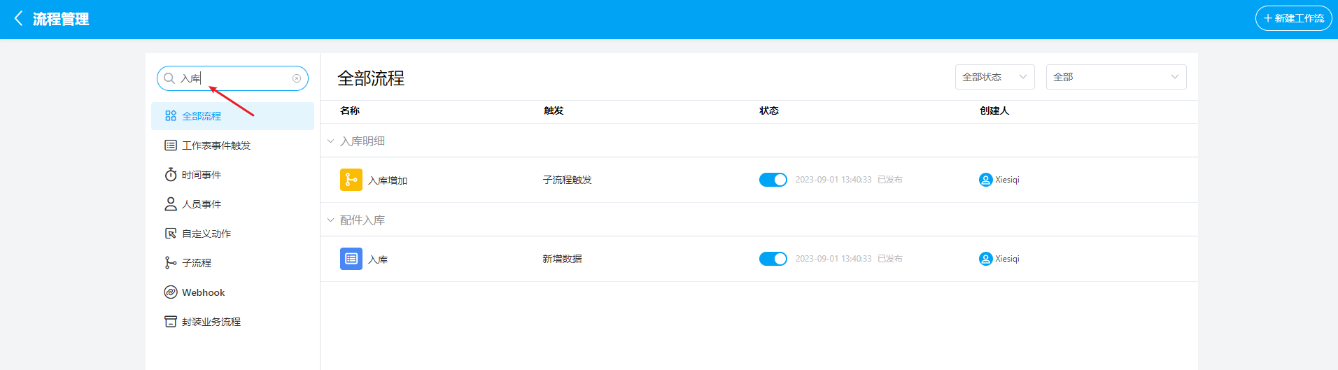Click the 流程管理 page title
This screenshot has width=1338, height=370.
coord(61,19)
